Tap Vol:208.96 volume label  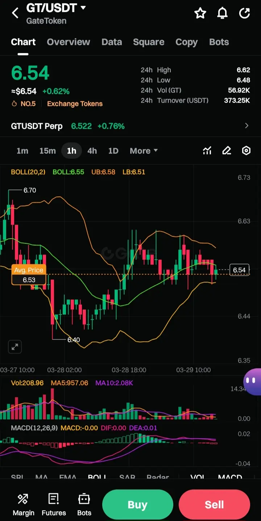tap(27, 383)
